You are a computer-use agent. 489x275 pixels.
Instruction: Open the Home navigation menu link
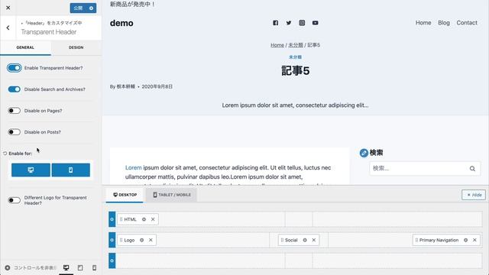[x=423, y=23]
